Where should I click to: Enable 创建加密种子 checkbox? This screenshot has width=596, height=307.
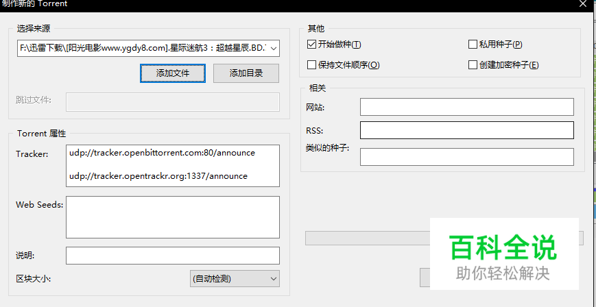(473, 65)
